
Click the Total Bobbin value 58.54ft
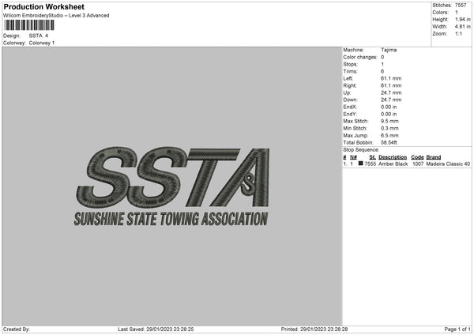click(389, 142)
